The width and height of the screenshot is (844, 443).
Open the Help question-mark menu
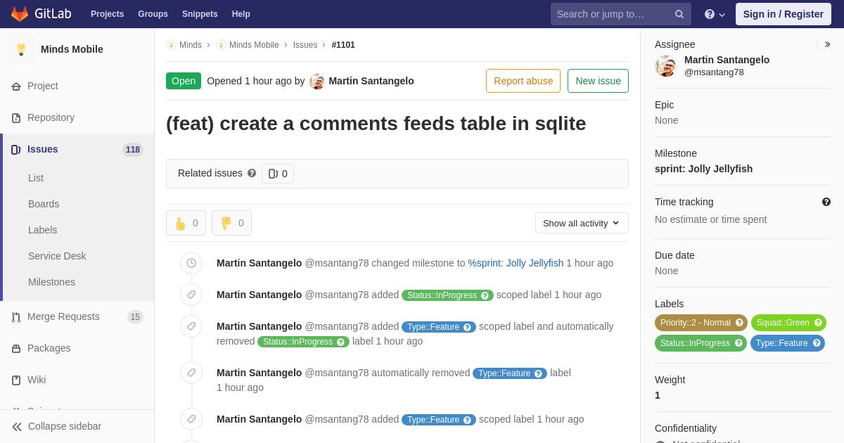(714, 14)
